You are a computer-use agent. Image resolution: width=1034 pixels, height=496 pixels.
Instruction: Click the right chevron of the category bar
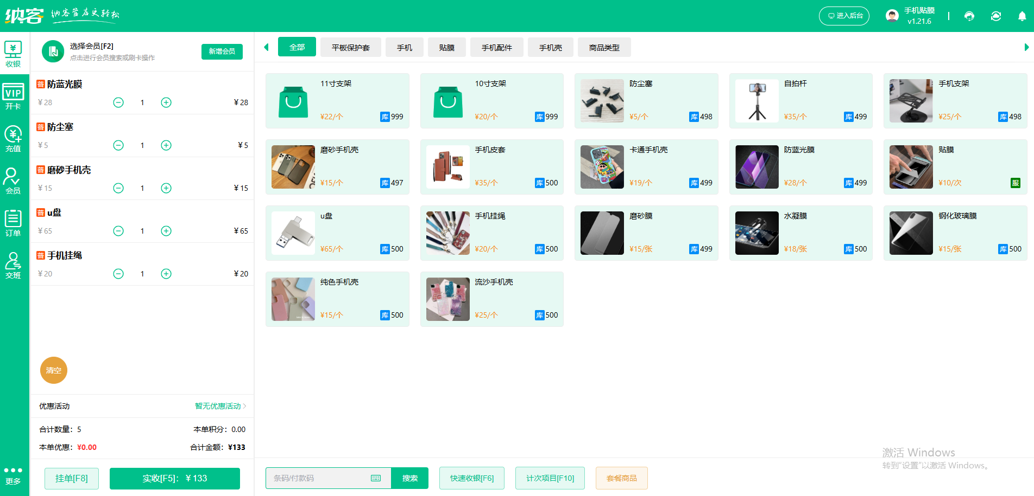(1025, 47)
